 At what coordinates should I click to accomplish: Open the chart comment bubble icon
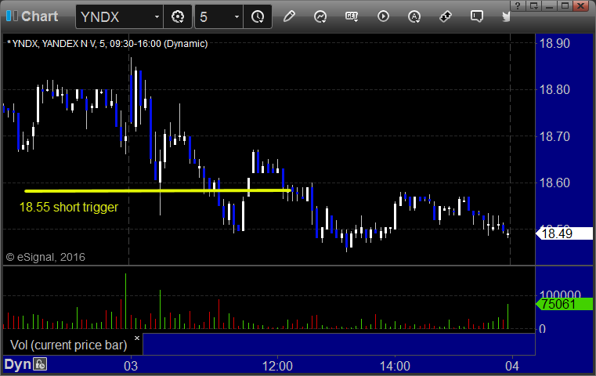[476, 16]
